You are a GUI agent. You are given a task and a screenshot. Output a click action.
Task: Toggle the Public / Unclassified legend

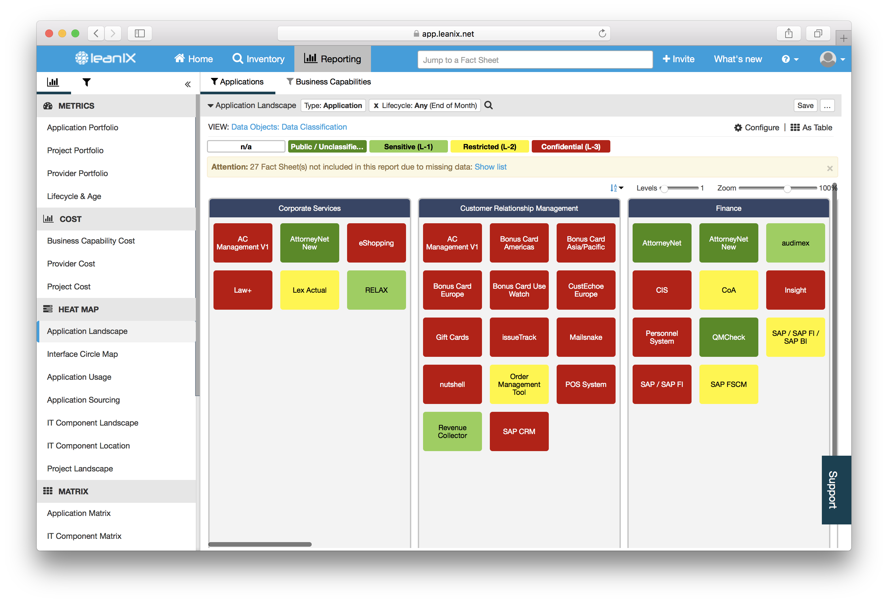pyautogui.click(x=327, y=147)
